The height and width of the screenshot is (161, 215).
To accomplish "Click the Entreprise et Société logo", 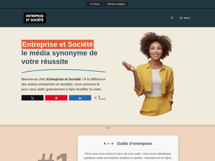I will (35, 18).
